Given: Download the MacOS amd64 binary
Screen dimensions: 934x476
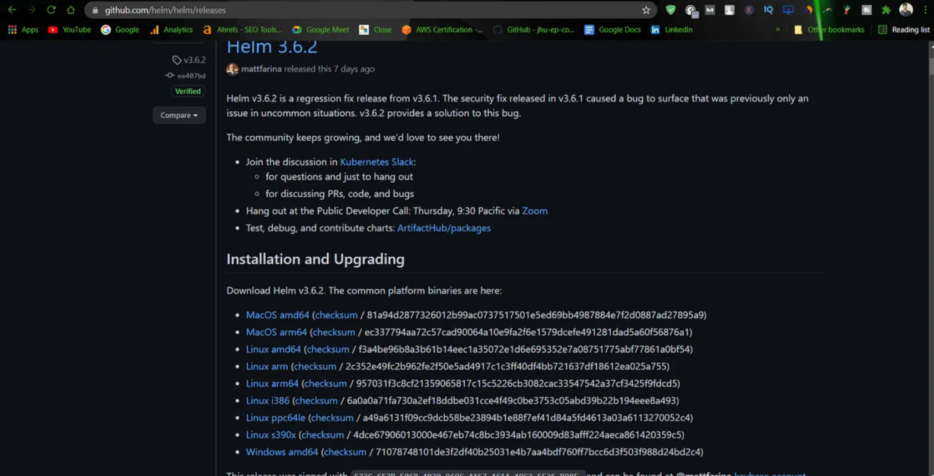Looking at the screenshot, I should coord(278,315).
